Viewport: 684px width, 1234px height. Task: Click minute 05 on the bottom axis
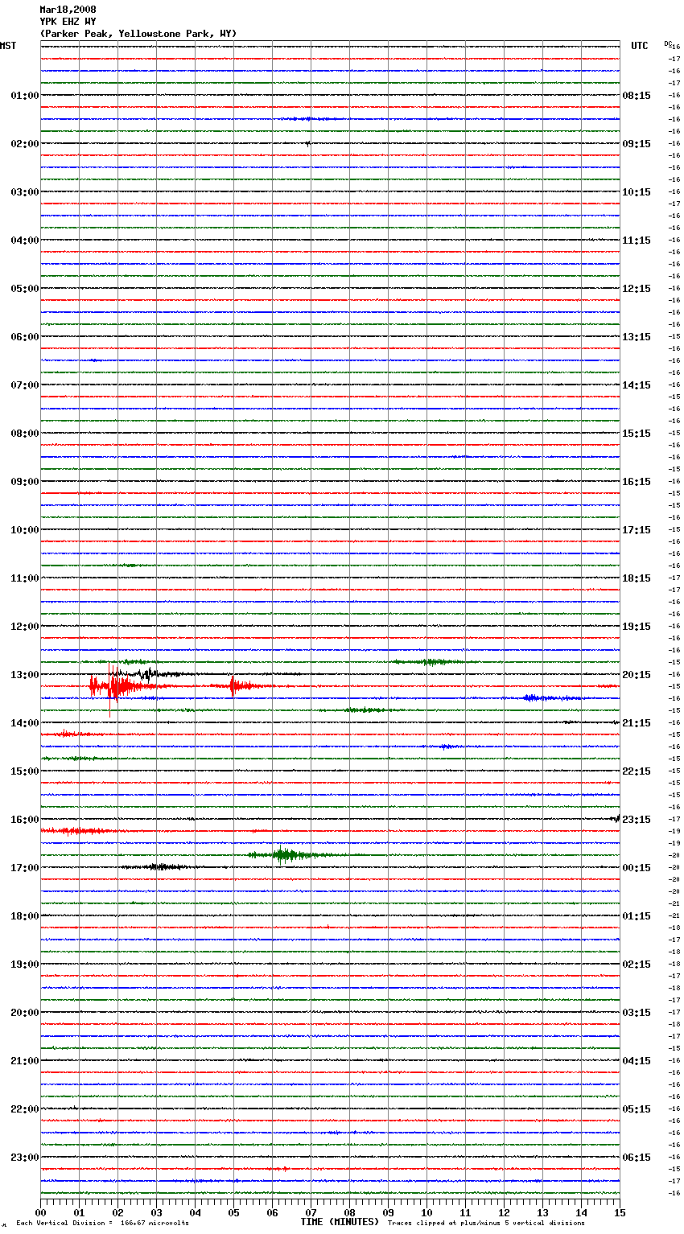click(233, 1212)
